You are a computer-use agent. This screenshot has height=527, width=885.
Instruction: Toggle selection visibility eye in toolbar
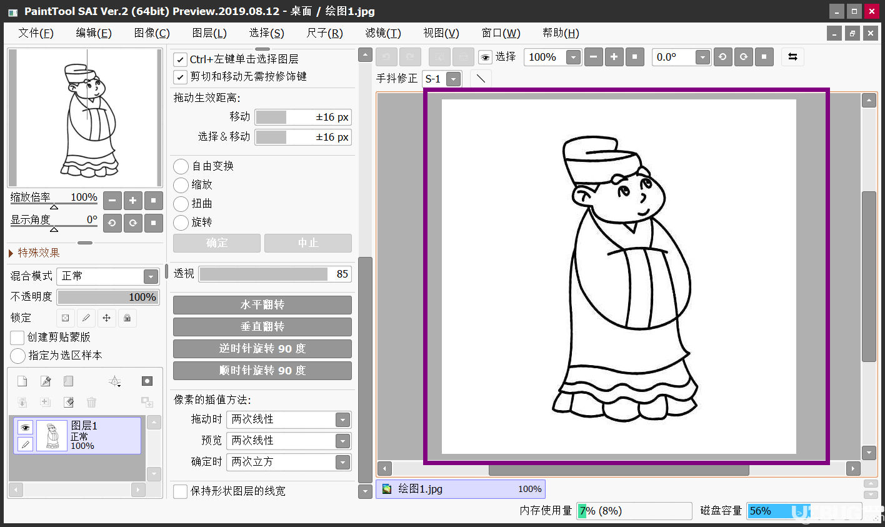coord(485,58)
